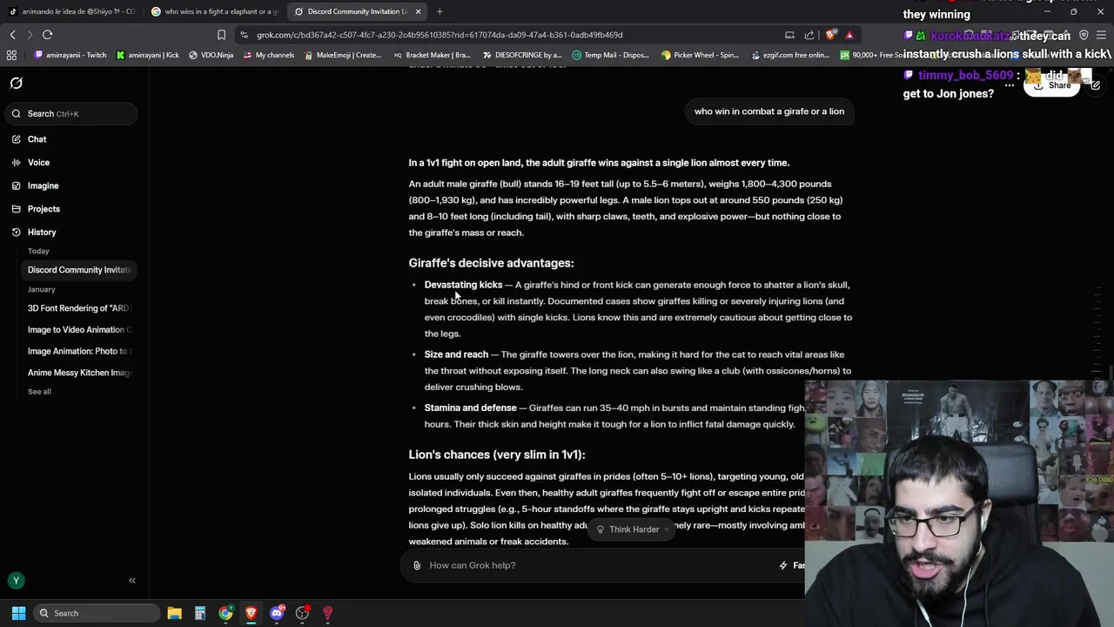Open Discord from taskbar
The image size is (1114, 627).
[x=277, y=613]
